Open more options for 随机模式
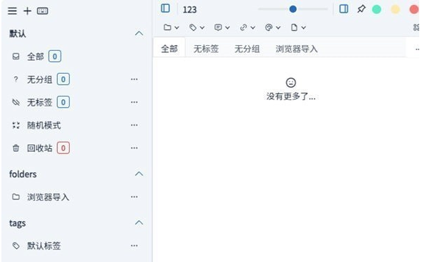The image size is (422, 262). coord(134,125)
